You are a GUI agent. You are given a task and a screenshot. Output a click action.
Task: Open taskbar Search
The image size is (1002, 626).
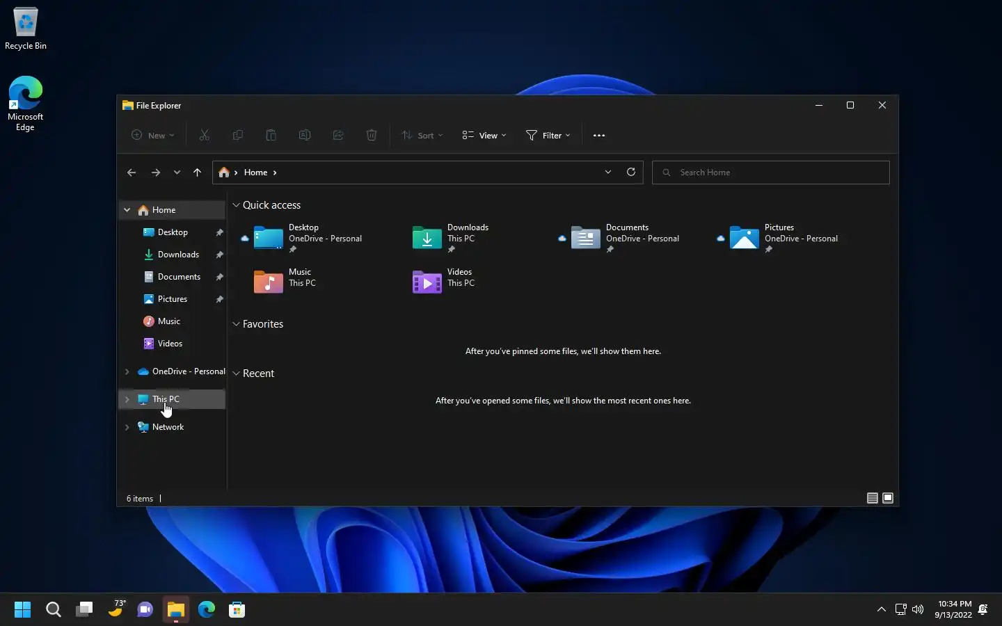click(54, 610)
